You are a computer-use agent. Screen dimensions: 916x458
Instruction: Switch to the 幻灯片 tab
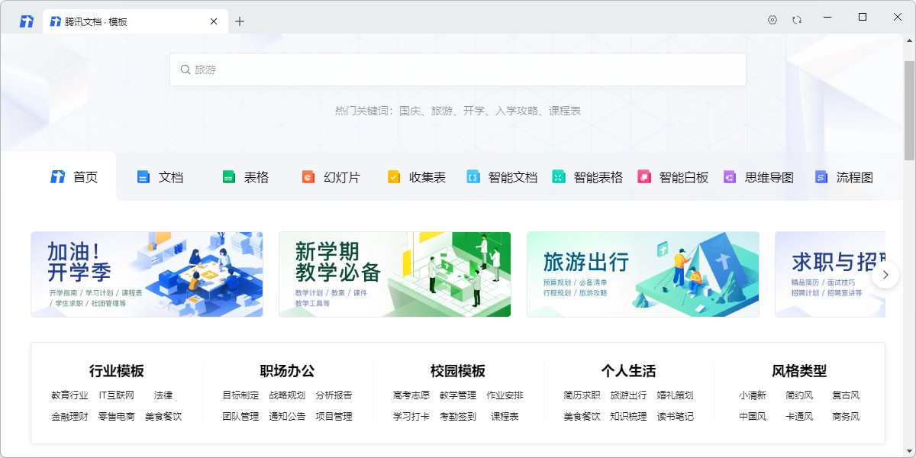pos(331,177)
